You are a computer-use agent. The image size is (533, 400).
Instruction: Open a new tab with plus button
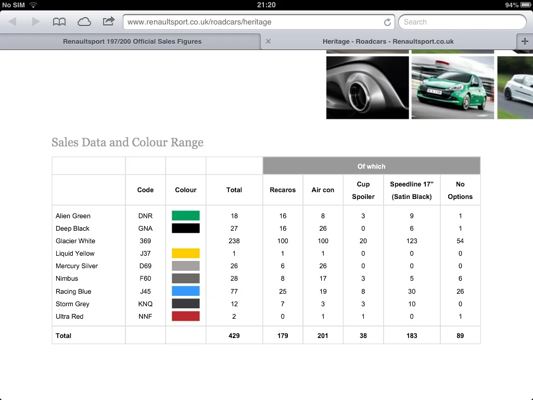point(525,42)
